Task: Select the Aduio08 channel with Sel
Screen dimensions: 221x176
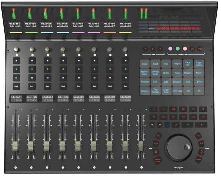Action: pyautogui.click(x=125, y=87)
